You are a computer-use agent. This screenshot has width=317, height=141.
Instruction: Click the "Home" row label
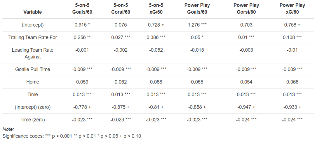[x=33, y=82]
